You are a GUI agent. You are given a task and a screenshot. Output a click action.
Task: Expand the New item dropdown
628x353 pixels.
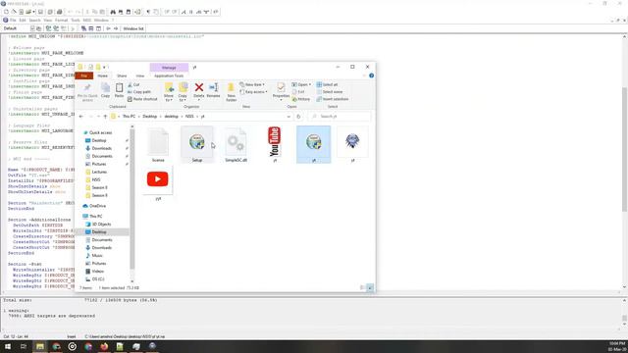pyautogui.click(x=252, y=85)
